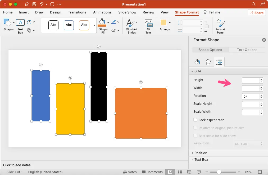
Task: Click the Share button
Action: tap(256, 12)
